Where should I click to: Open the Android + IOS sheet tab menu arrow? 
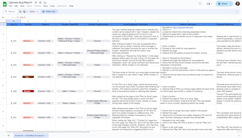click(46, 136)
